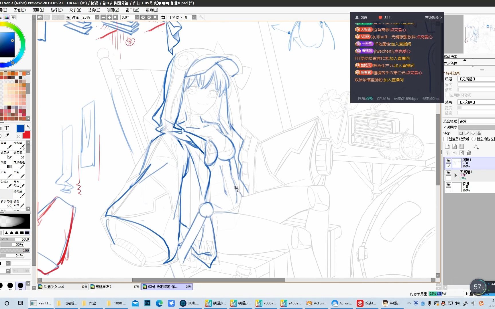Image resolution: width=495 pixels, height=309 pixels.
Task: Select the 选区擦 selection eraser
Action: pyautogui.click(x=19, y=155)
